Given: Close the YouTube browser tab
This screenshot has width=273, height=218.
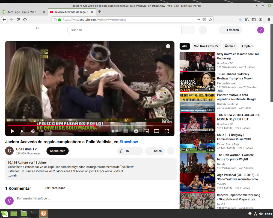Looking at the screenshot, I should coord(92,12).
